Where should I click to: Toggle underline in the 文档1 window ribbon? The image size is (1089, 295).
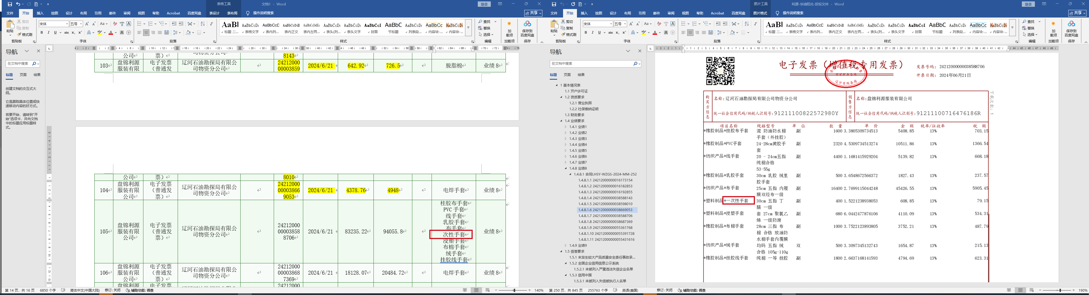click(x=55, y=32)
